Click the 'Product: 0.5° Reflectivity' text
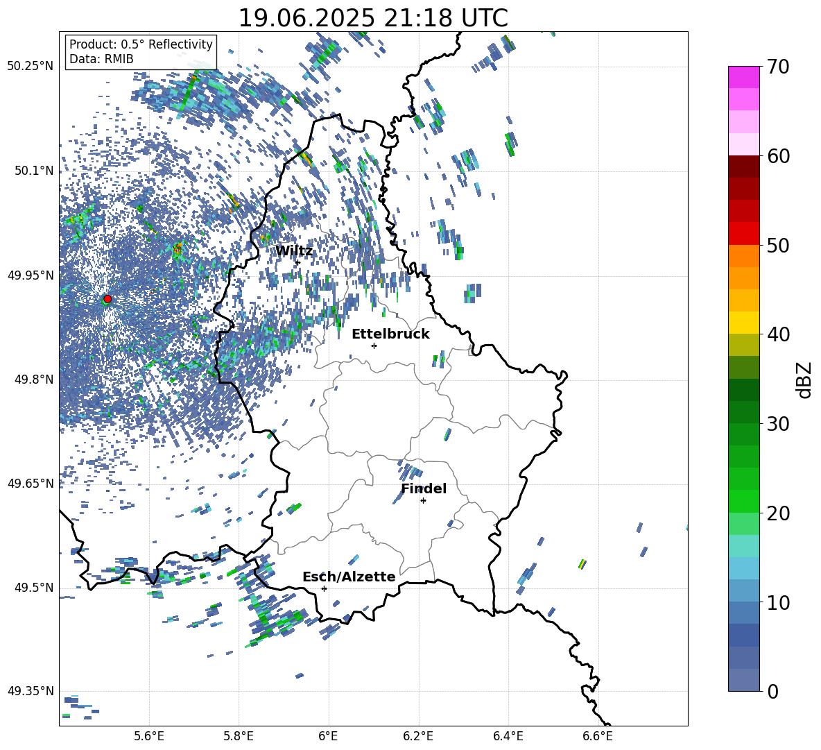The image size is (821, 750). pos(141,44)
